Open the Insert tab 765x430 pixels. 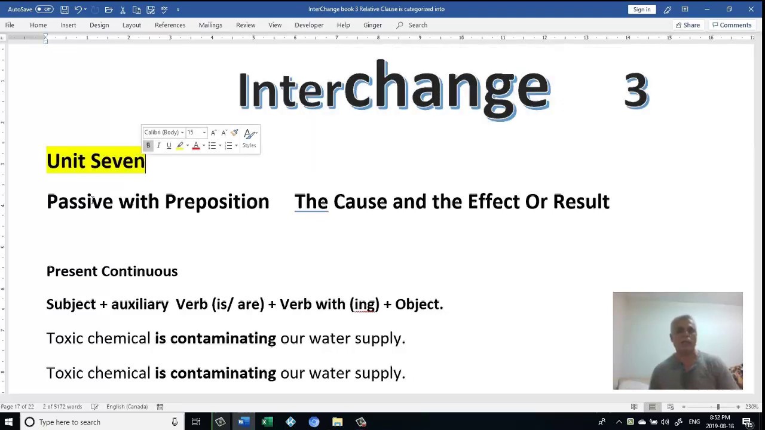(x=68, y=25)
